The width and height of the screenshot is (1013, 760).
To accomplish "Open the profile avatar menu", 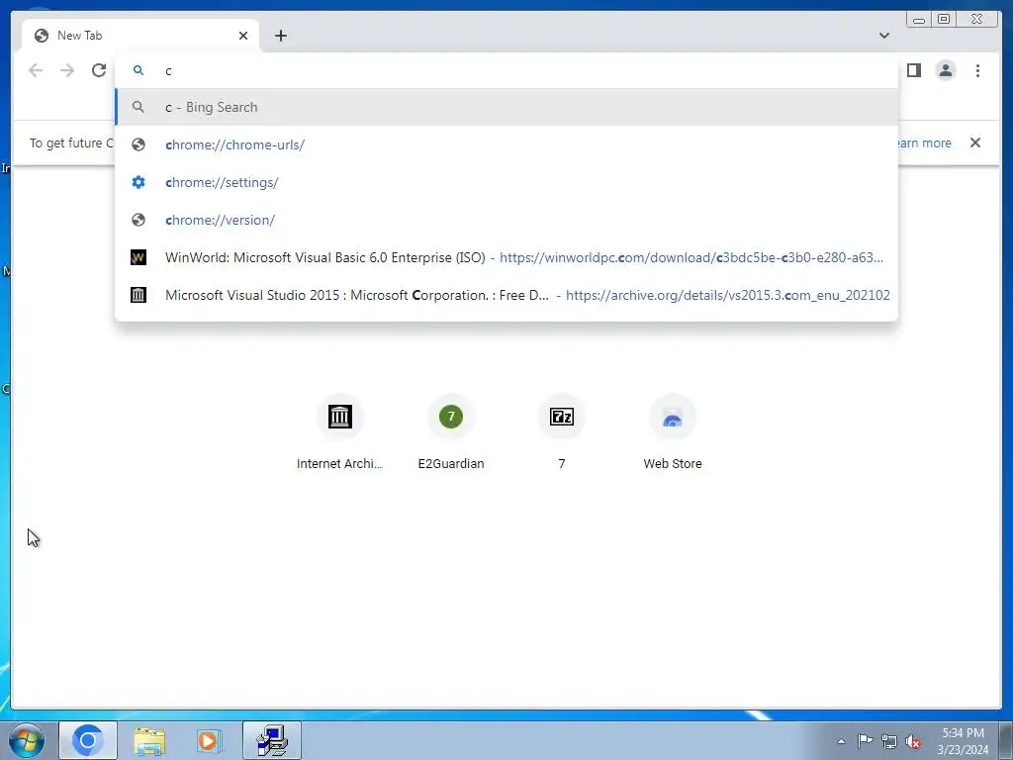I will (x=945, y=70).
